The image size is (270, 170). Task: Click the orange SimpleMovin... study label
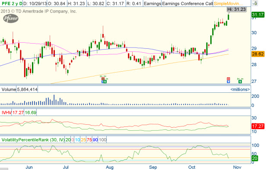(228, 3)
